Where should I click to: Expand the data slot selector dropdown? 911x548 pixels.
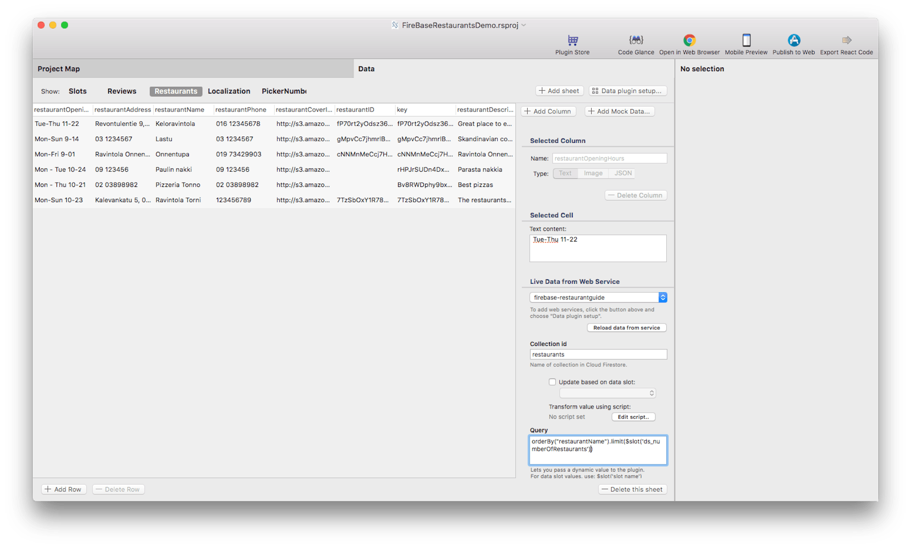click(x=651, y=393)
